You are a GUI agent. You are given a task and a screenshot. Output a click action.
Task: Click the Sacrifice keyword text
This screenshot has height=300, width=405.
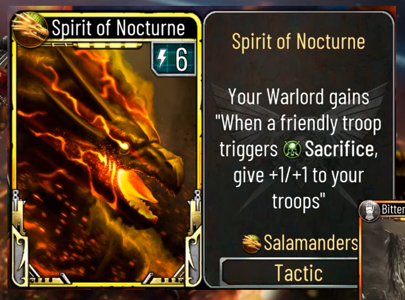coord(341,149)
